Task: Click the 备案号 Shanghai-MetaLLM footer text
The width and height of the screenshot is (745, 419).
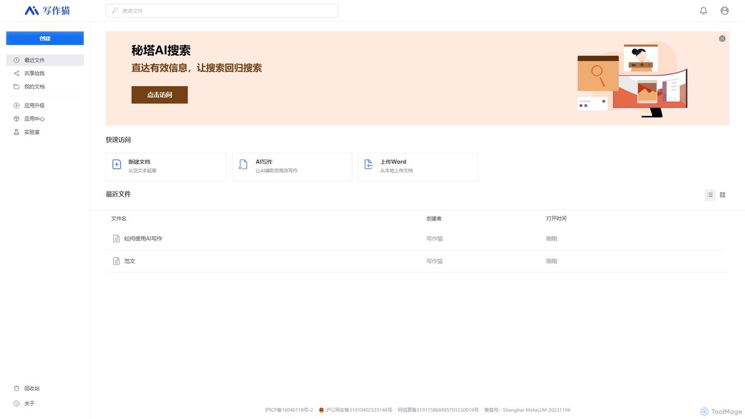Action: [527, 410]
